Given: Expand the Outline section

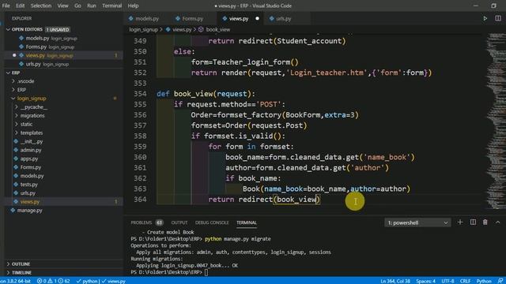Looking at the screenshot, I should coord(21,264).
